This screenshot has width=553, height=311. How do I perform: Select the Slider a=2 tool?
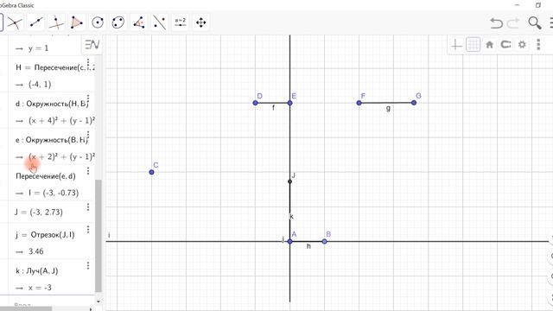(181, 23)
